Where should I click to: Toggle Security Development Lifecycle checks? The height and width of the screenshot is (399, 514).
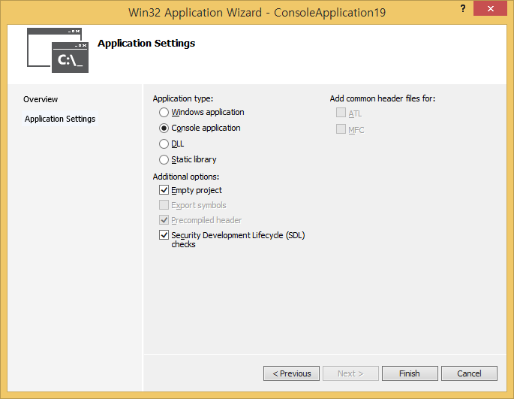(x=164, y=235)
